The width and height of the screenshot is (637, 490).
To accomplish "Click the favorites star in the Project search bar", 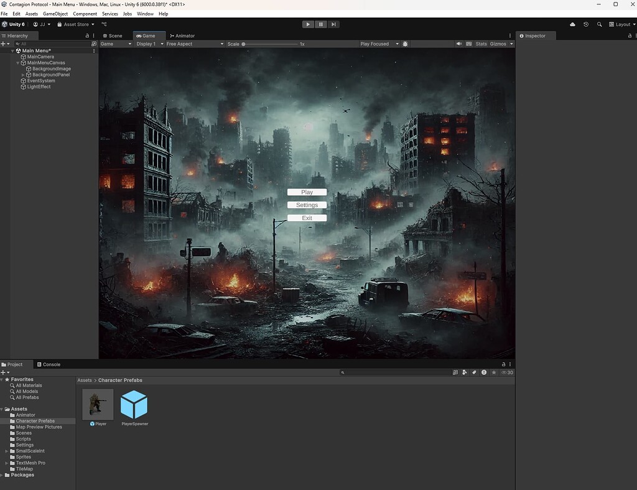I will pyautogui.click(x=493, y=372).
